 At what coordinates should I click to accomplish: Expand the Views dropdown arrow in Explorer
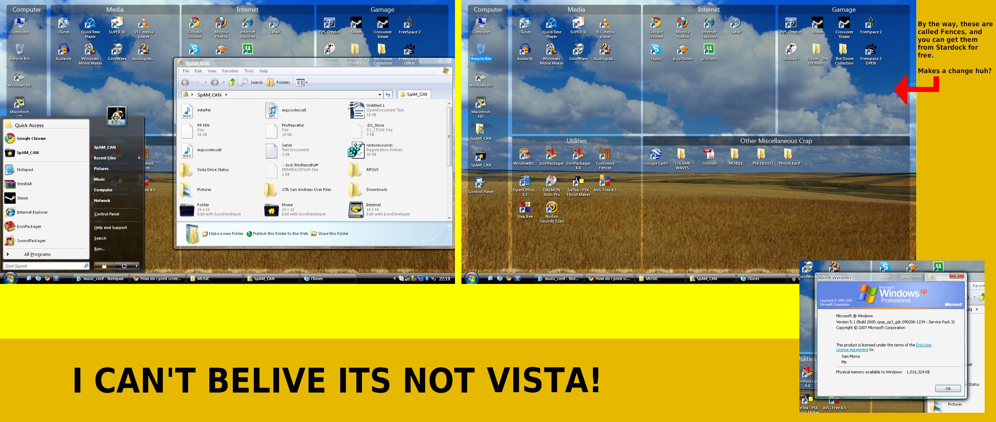(307, 83)
